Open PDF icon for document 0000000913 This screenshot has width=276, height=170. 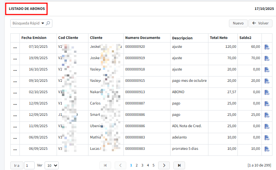(267, 92)
